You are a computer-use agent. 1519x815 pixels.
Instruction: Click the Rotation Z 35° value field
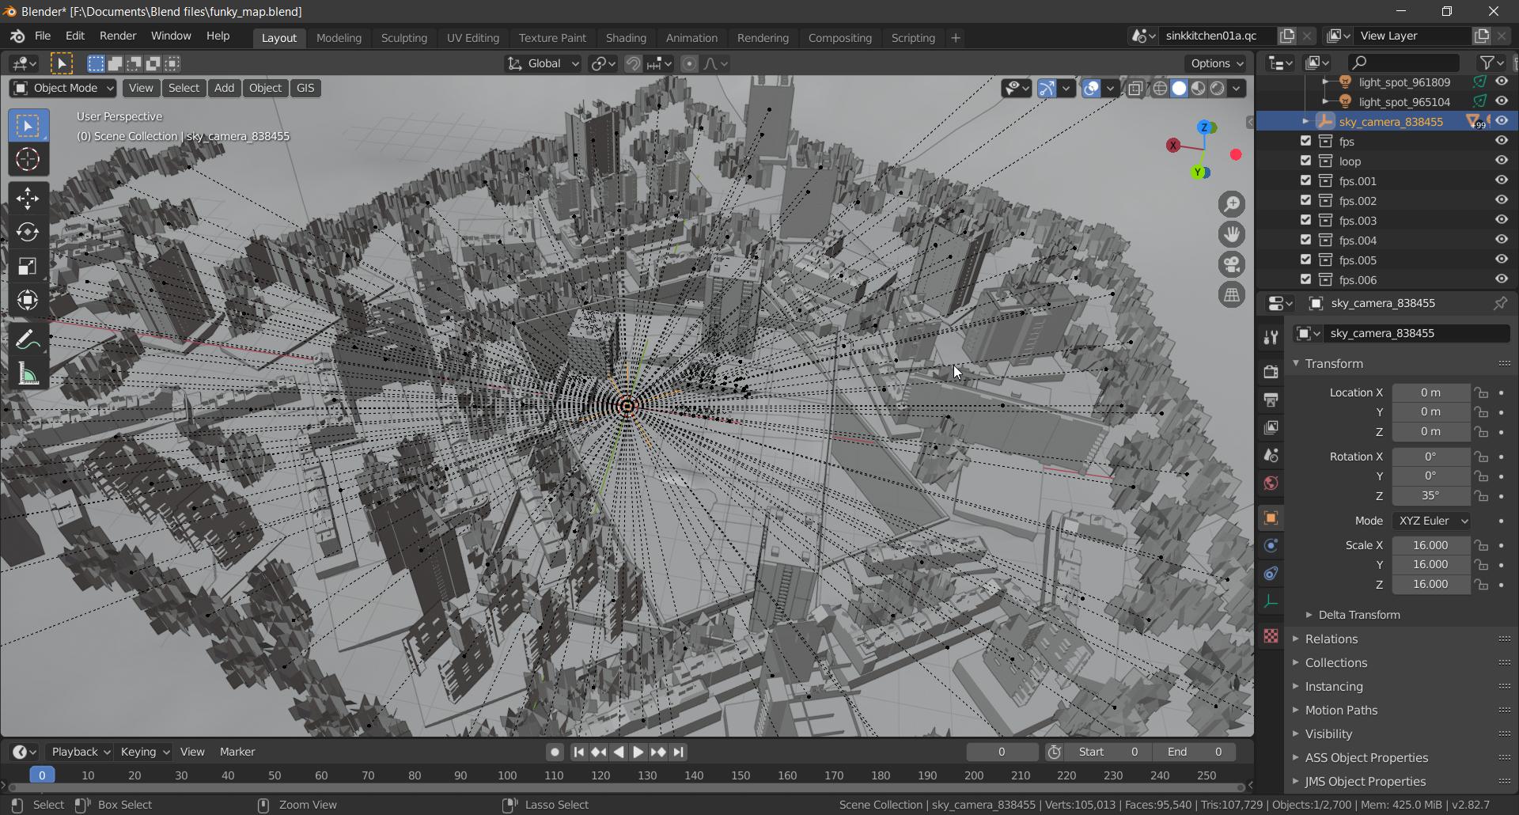(1430, 496)
